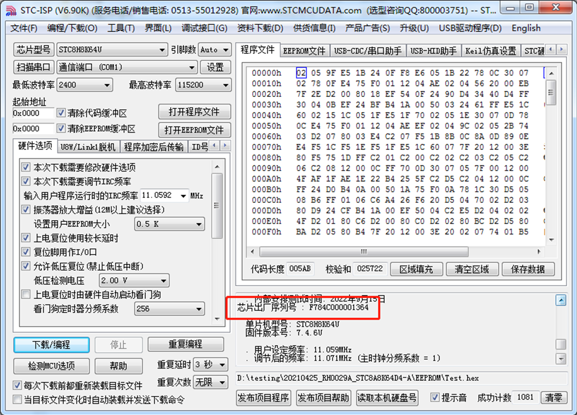
Task: Switch to USB-CDC/串口助手 tab
Action: [367, 51]
